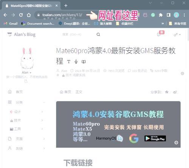189x168 pixels.
Task: Click the 首页 breadcrumb link
Action: pyautogui.click(x=65, y=92)
